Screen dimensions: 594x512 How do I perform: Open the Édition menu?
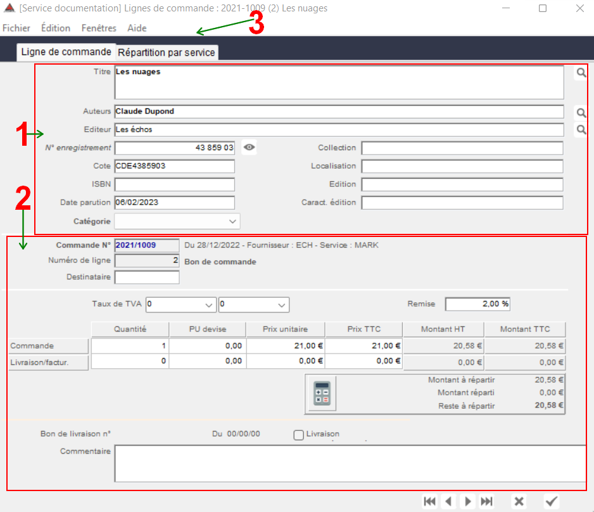tap(56, 28)
